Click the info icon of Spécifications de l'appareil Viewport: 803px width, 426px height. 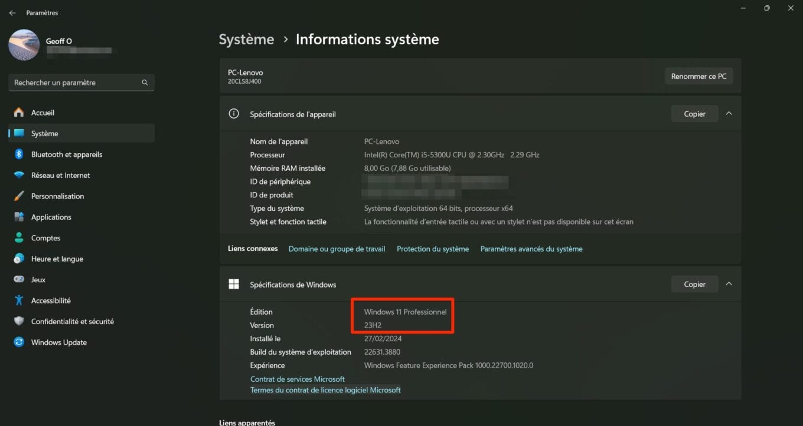point(234,114)
